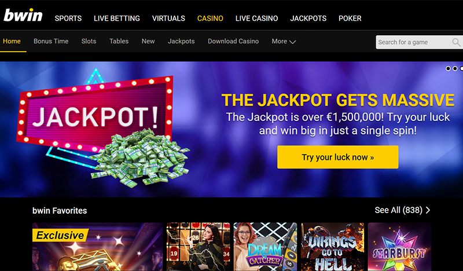Click the bwin logo
463x271 pixels.
click(x=23, y=15)
